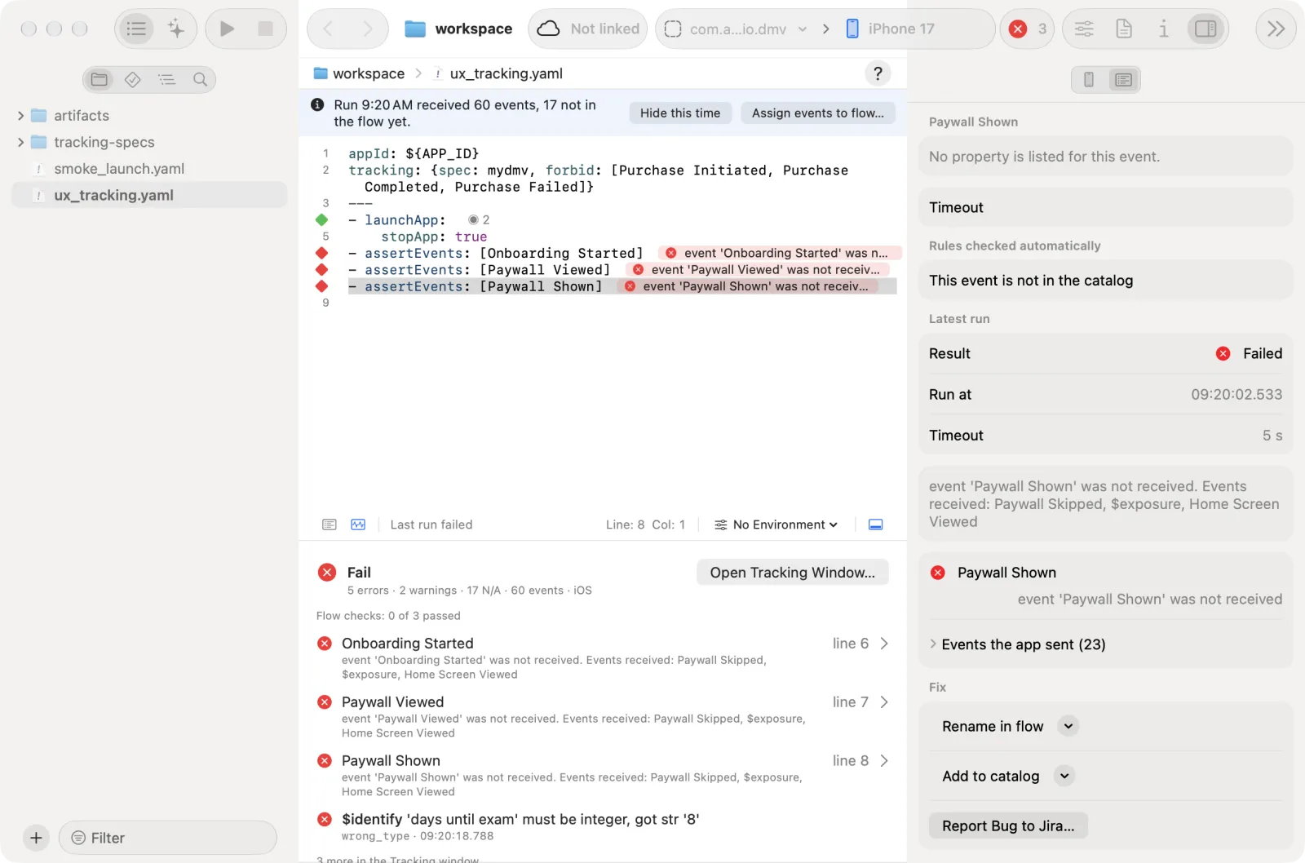Expand the toolbar overflow chevrons
The image size is (1305, 863).
click(x=1276, y=29)
